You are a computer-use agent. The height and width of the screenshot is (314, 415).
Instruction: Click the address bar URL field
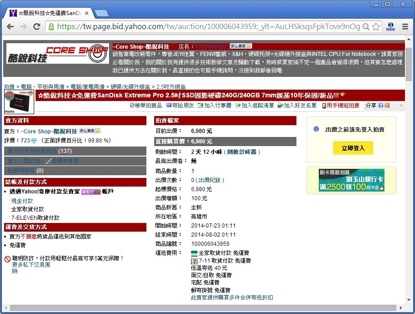point(208,26)
